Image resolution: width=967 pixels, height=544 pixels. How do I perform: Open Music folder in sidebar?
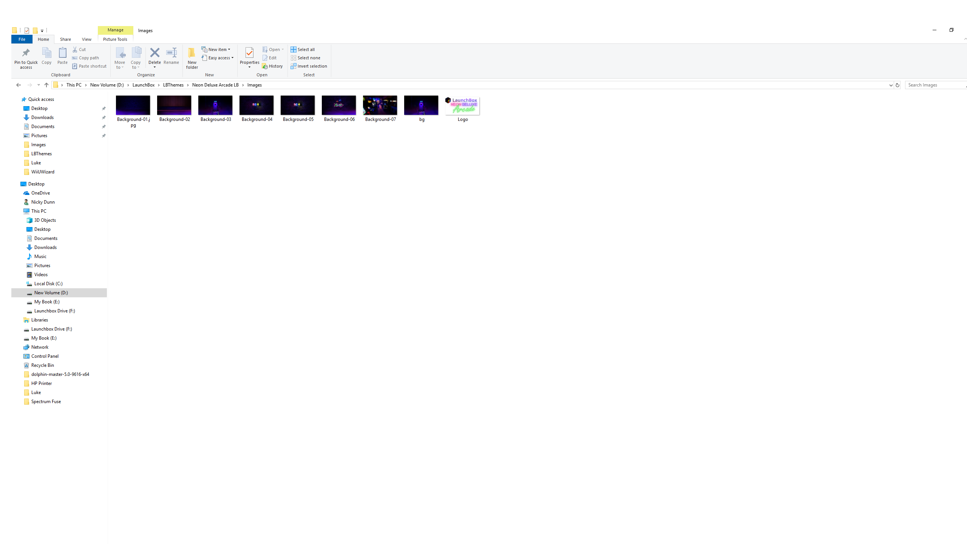coord(40,257)
